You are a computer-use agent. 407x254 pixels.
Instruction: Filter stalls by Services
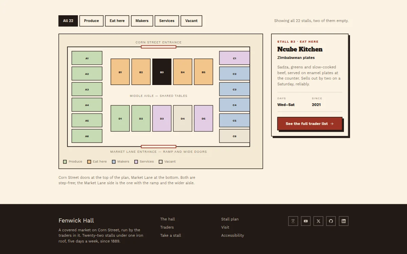167,21
